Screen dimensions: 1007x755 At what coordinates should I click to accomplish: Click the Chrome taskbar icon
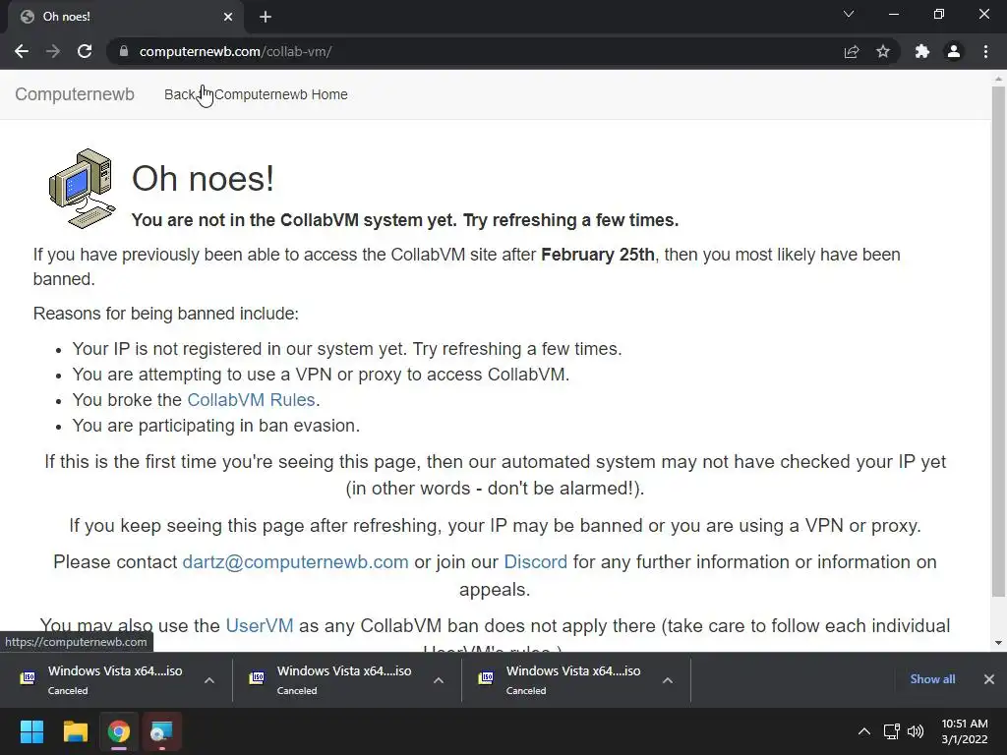(x=119, y=731)
